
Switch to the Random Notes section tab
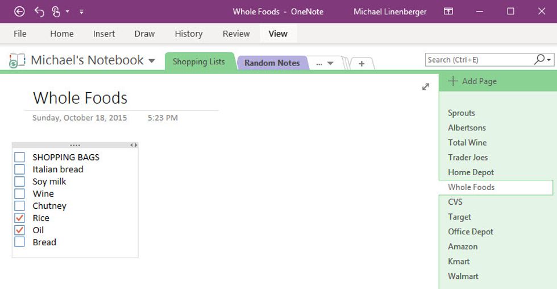click(272, 63)
